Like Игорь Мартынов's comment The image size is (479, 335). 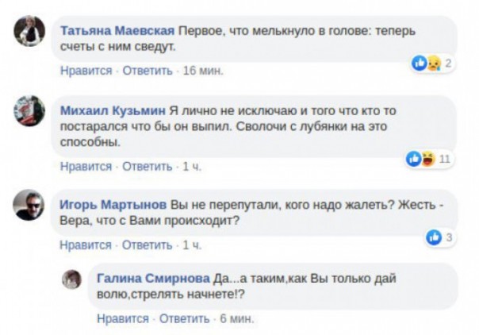click(x=86, y=245)
